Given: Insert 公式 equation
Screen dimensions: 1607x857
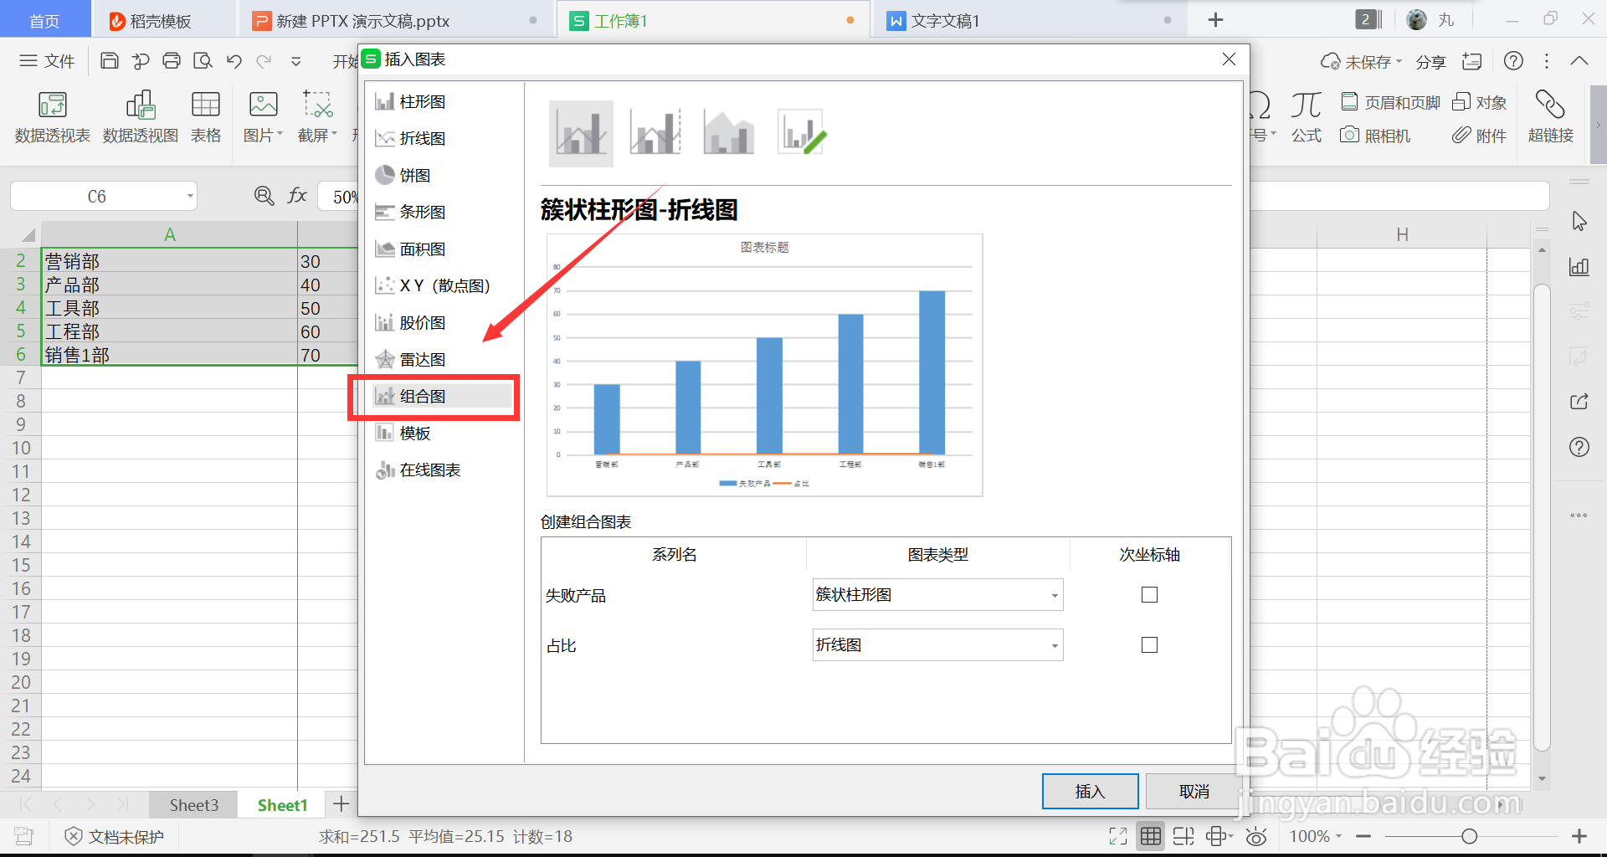Looking at the screenshot, I should pyautogui.click(x=1306, y=117).
